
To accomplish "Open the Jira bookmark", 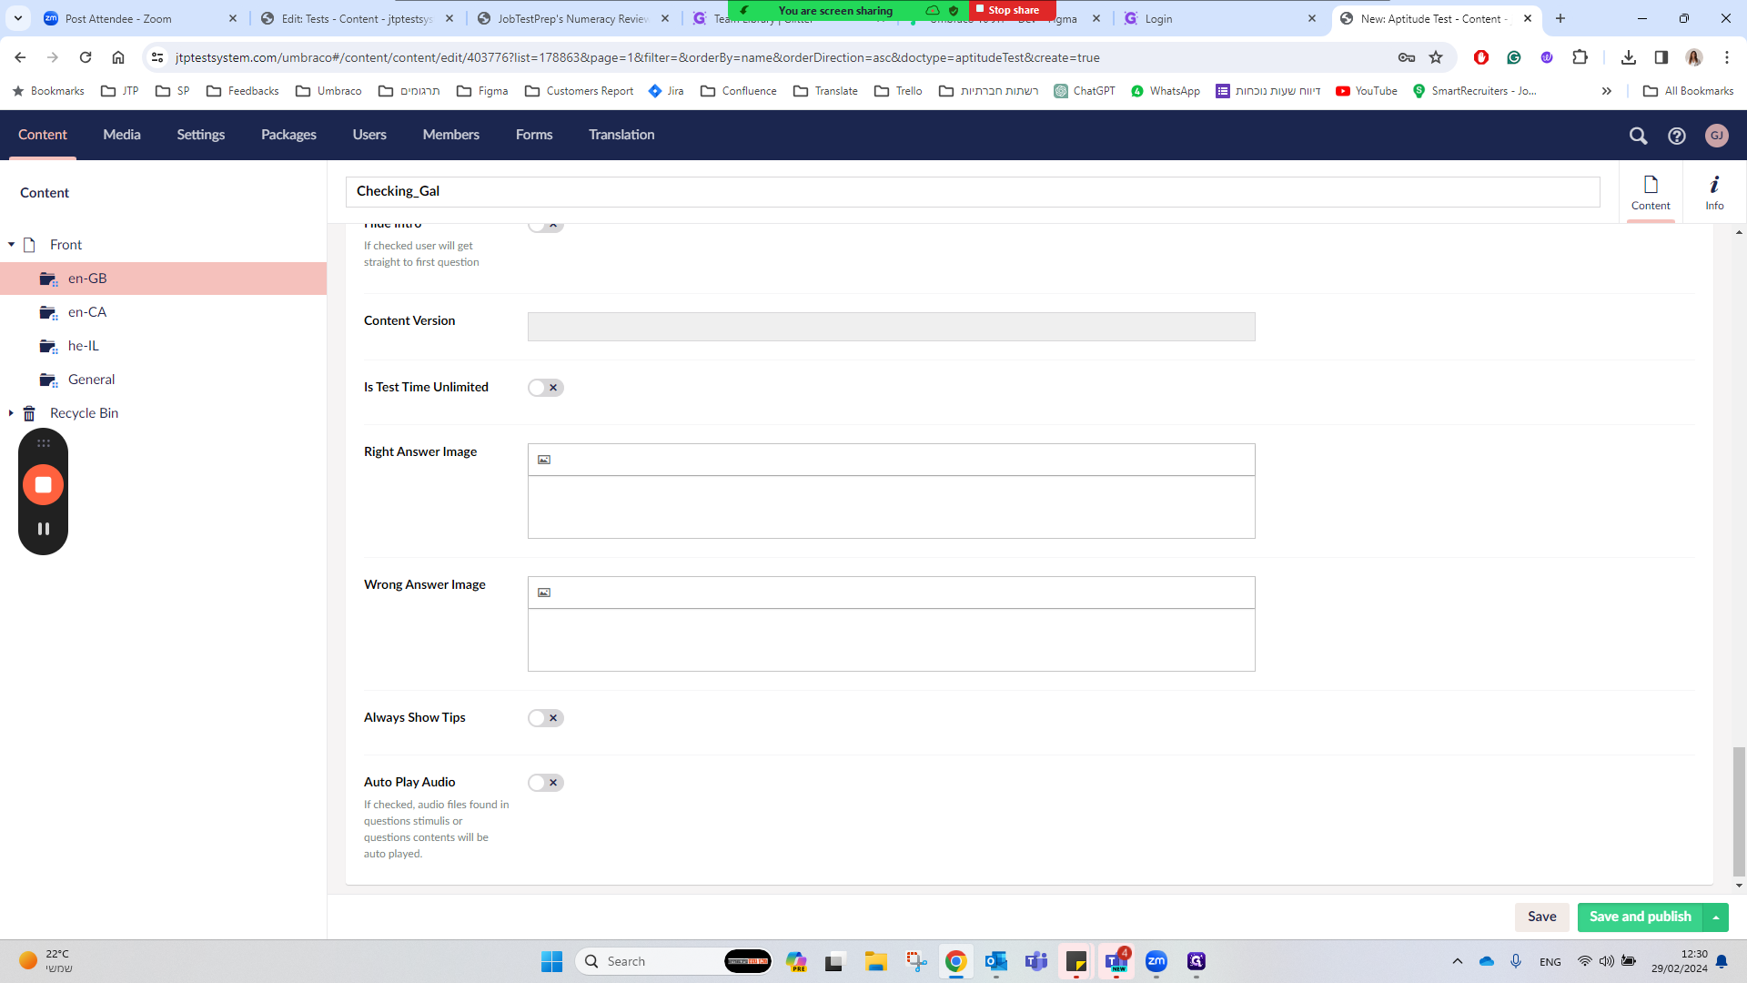I will 666,91.
